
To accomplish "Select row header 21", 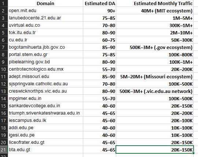I will click(x=4, y=150).
